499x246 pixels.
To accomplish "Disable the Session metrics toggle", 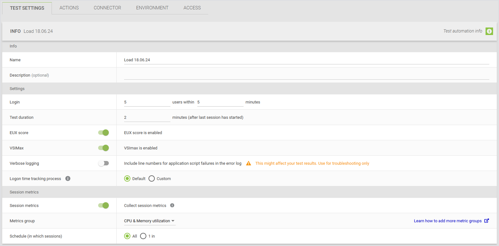I will click(x=103, y=205).
